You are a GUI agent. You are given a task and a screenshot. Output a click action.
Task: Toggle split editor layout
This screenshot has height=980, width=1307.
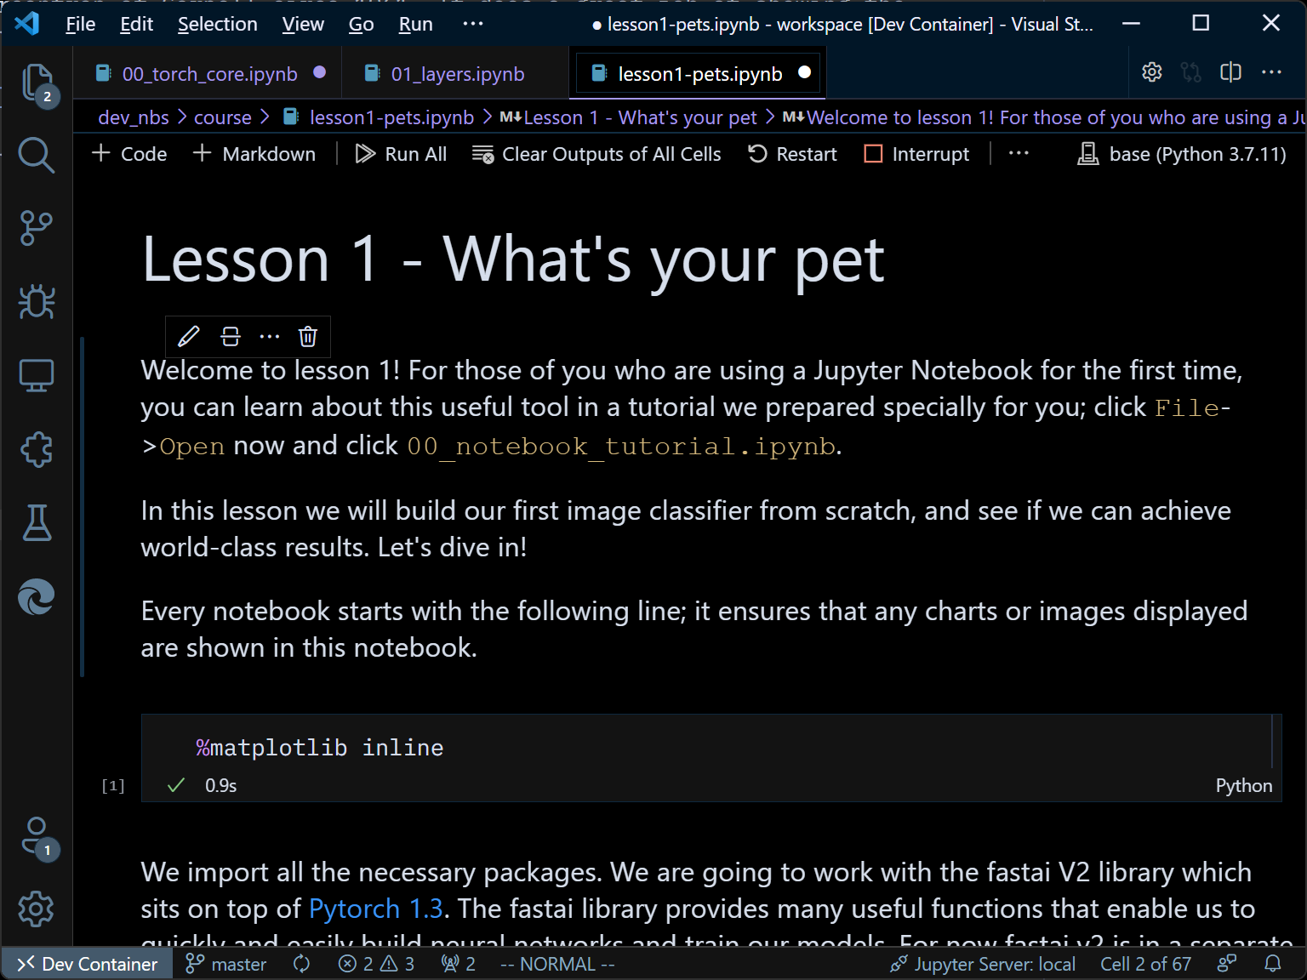(1230, 73)
